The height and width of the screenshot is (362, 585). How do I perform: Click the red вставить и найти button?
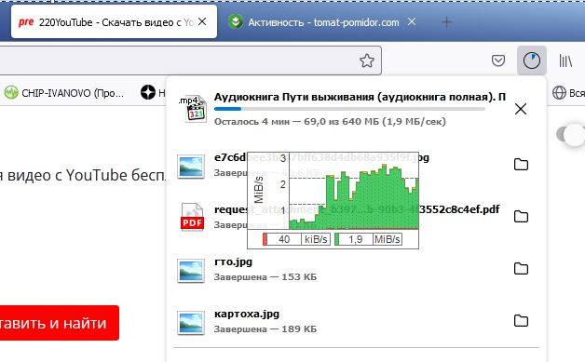[x=58, y=323]
